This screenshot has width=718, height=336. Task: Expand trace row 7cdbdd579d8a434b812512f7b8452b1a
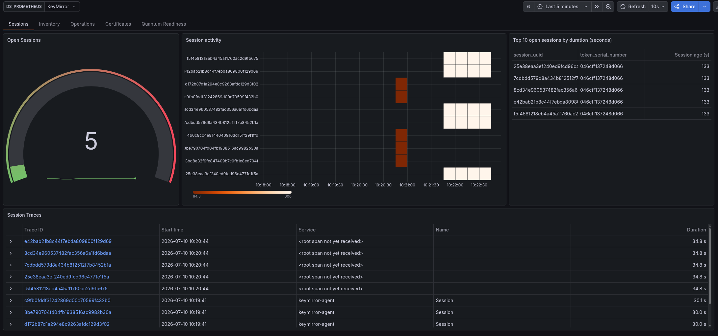click(x=11, y=265)
